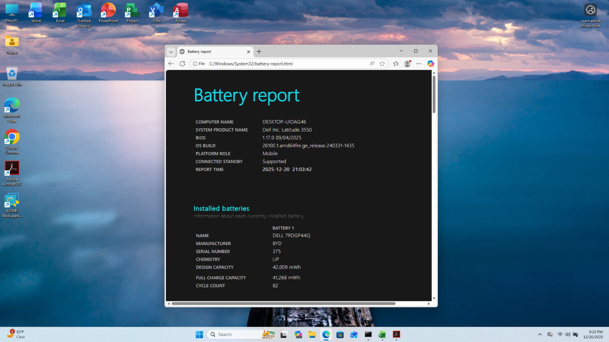This screenshot has width=609, height=342.
Task: Open Edge Settings and more menu
Action: [x=419, y=63]
